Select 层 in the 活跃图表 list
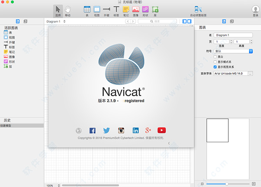The height and width of the screenshot is (187, 261). tap(8, 67)
